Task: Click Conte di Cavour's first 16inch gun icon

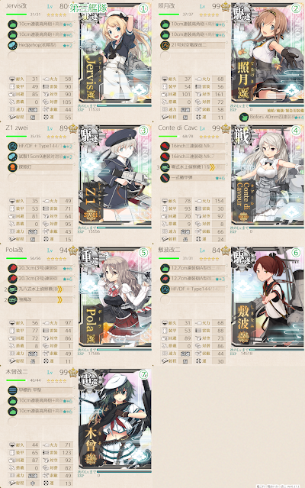Action: point(165,146)
